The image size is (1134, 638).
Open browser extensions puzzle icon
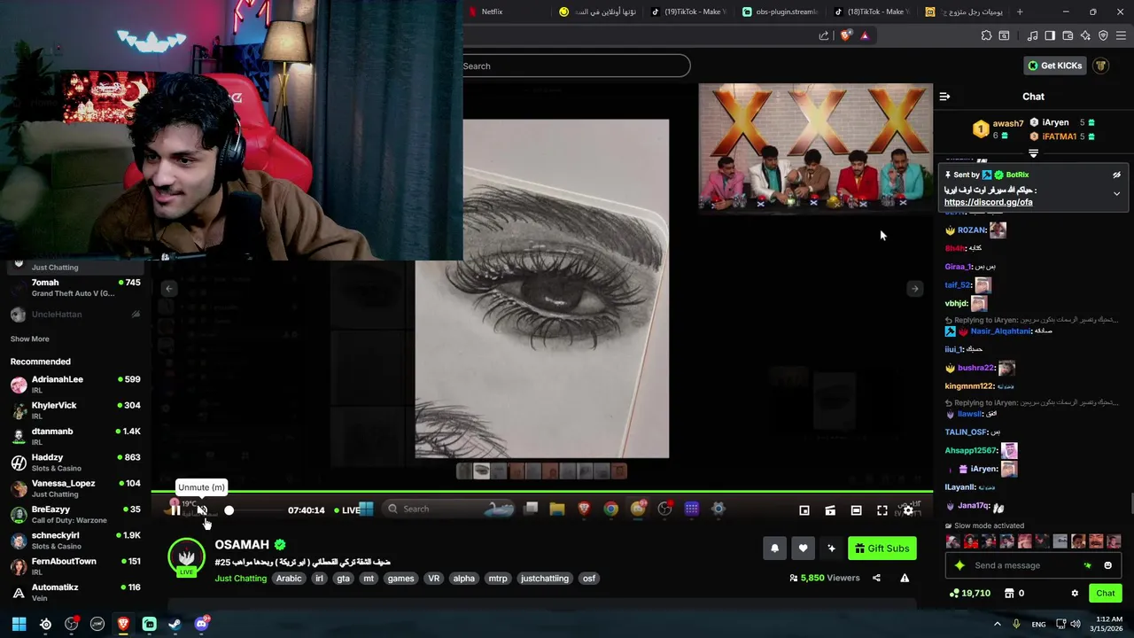tap(986, 35)
